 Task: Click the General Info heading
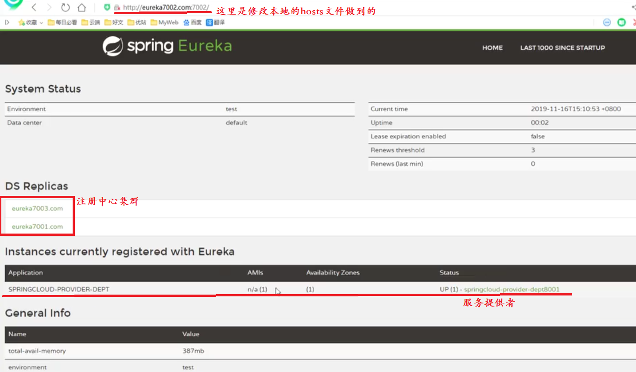[38, 313]
